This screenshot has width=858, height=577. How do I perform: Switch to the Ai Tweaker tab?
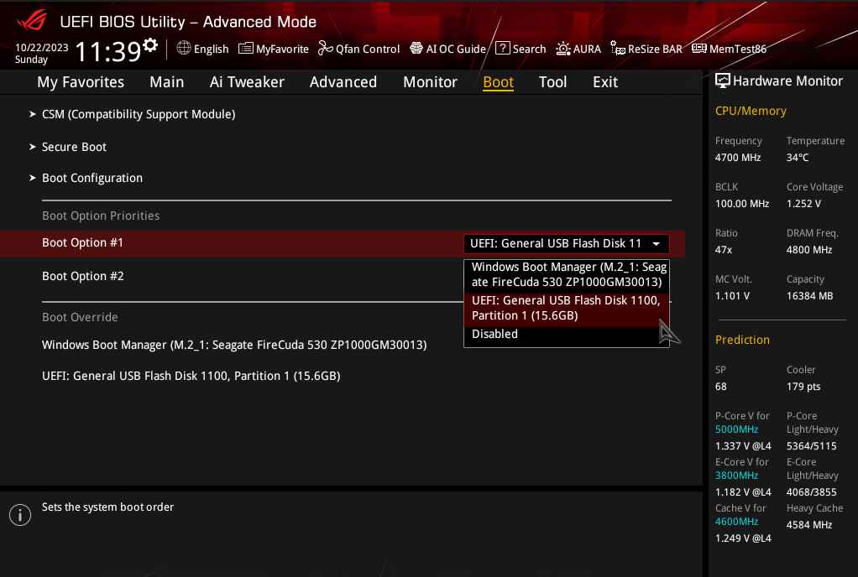pyautogui.click(x=247, y=82)
